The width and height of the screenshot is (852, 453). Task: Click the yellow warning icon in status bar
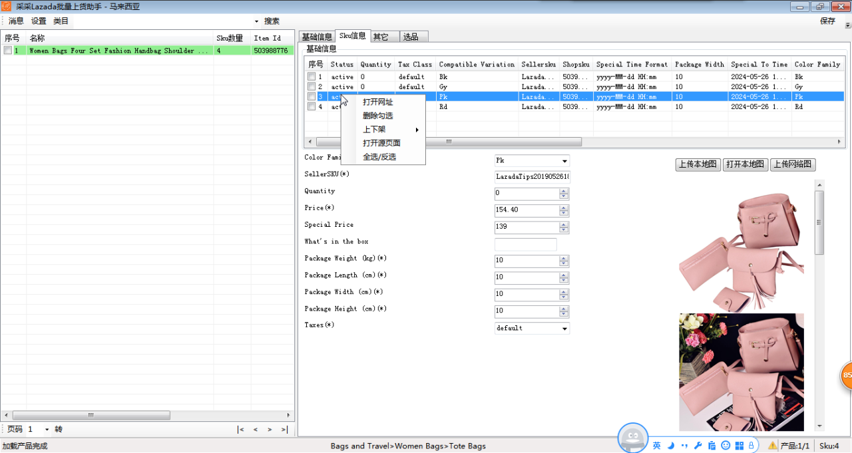772,446
